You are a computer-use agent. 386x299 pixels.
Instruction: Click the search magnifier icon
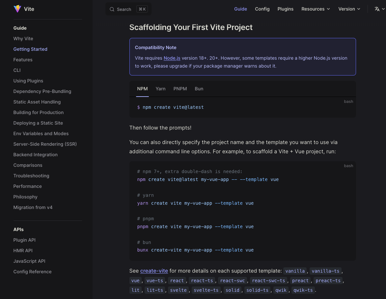[x=112, y=9]
